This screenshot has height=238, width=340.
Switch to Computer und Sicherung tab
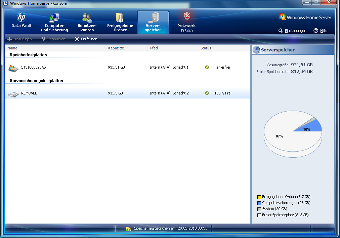(54, 22)
